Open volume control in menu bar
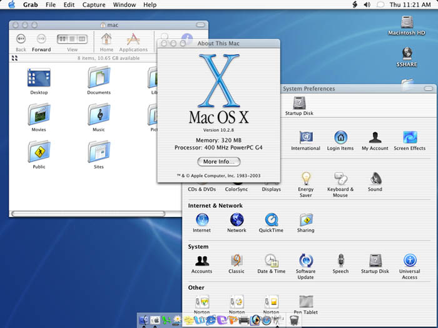Screen dimensions: 438x328 pyautogui.click(x=367, y=4)
